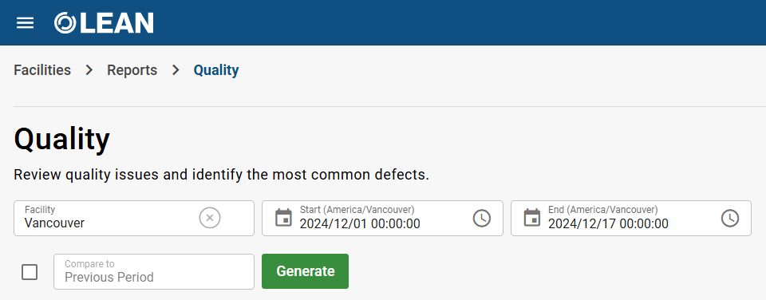This screenshot has width=766, height=300.
Task: Click the chevron between Reports and Quality
Action: click(x=176, y=70)
